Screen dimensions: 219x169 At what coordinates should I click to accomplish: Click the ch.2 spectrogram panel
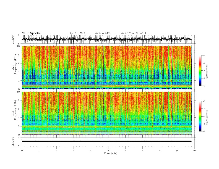[x=106, y=113]
